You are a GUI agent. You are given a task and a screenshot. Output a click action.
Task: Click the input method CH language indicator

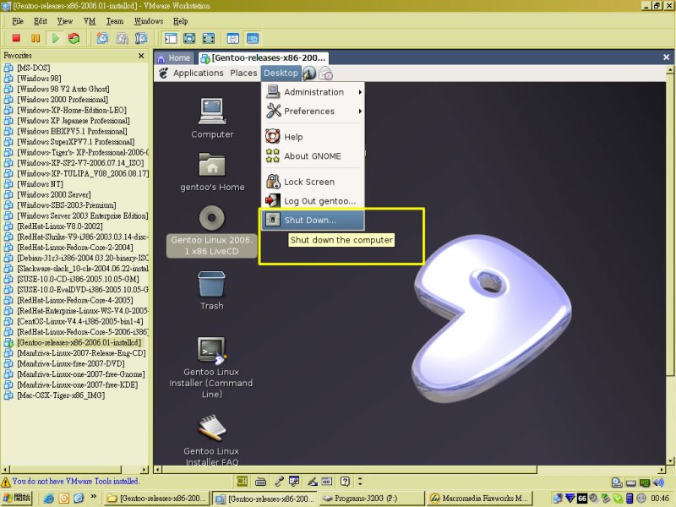pos(243,482)
